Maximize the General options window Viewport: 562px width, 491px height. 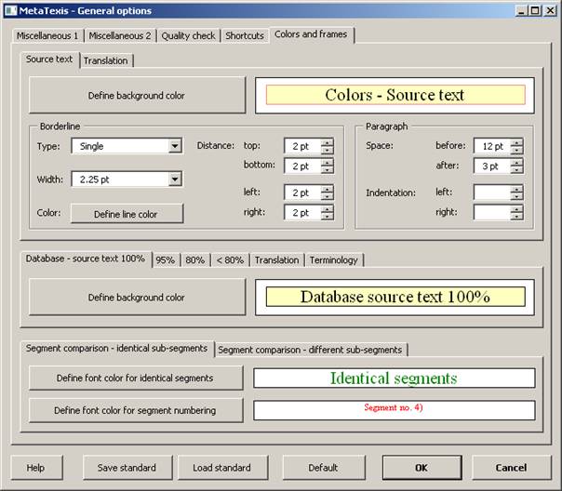coord(534,11)
